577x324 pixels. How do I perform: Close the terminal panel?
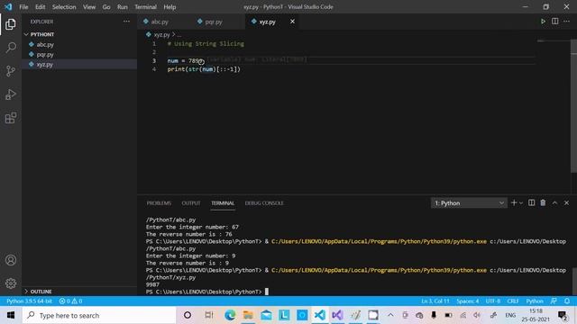pos(566,202)
